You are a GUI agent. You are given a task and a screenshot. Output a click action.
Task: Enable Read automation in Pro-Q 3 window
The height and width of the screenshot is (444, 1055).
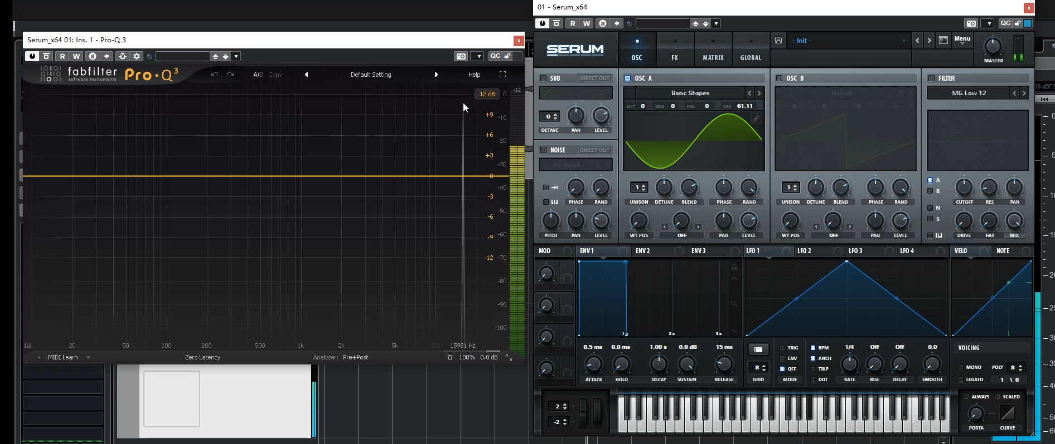pos(62,56)
